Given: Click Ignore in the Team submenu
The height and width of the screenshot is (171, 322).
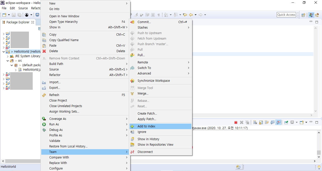Looking at the screenshot, I should [x=160, y=132].
